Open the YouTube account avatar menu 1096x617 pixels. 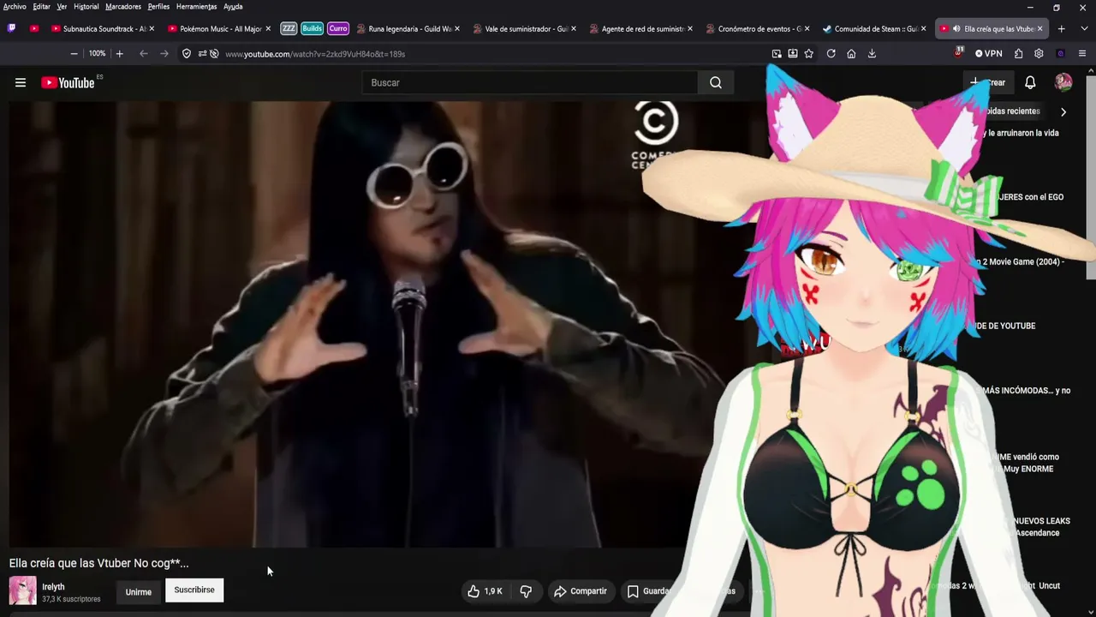pyautogui.click(x=1063, y=82)
